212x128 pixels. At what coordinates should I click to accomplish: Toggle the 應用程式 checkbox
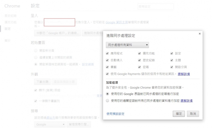pyautogui.click(x=107, y=53)
